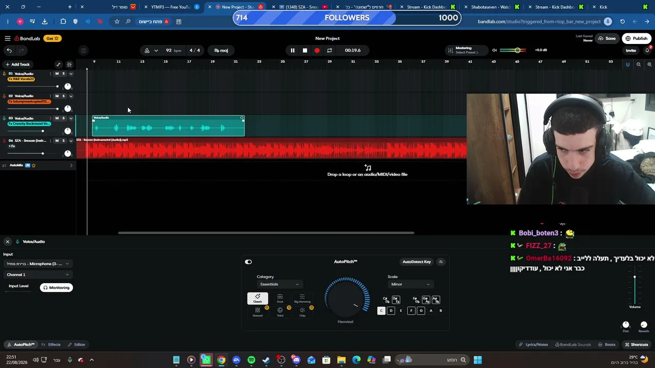Solo track 03 Voice/Audio

point(63,118)
